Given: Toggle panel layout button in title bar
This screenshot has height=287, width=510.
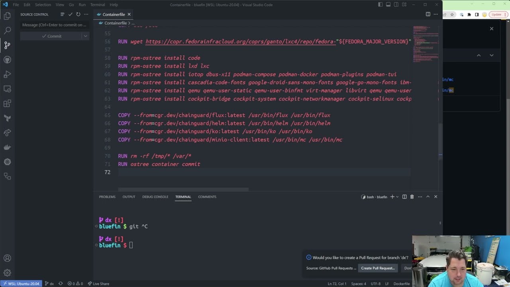Looking at the screenshot, I should (x=388, y=5).
